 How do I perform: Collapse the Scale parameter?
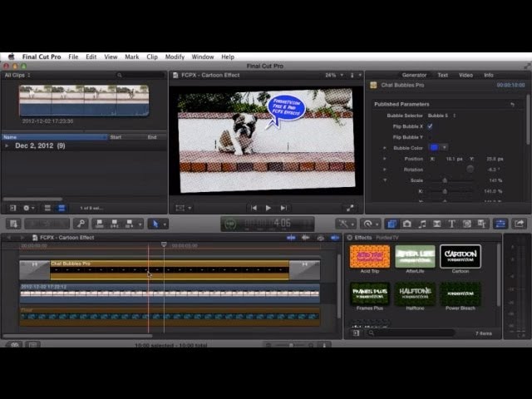click(x=384, y=180)
